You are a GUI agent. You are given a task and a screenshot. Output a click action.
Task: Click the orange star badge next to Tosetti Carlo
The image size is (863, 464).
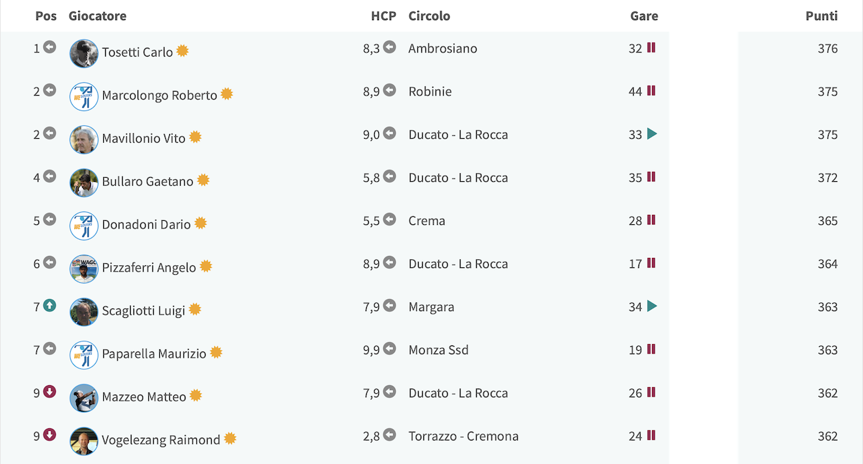point(183,51)
